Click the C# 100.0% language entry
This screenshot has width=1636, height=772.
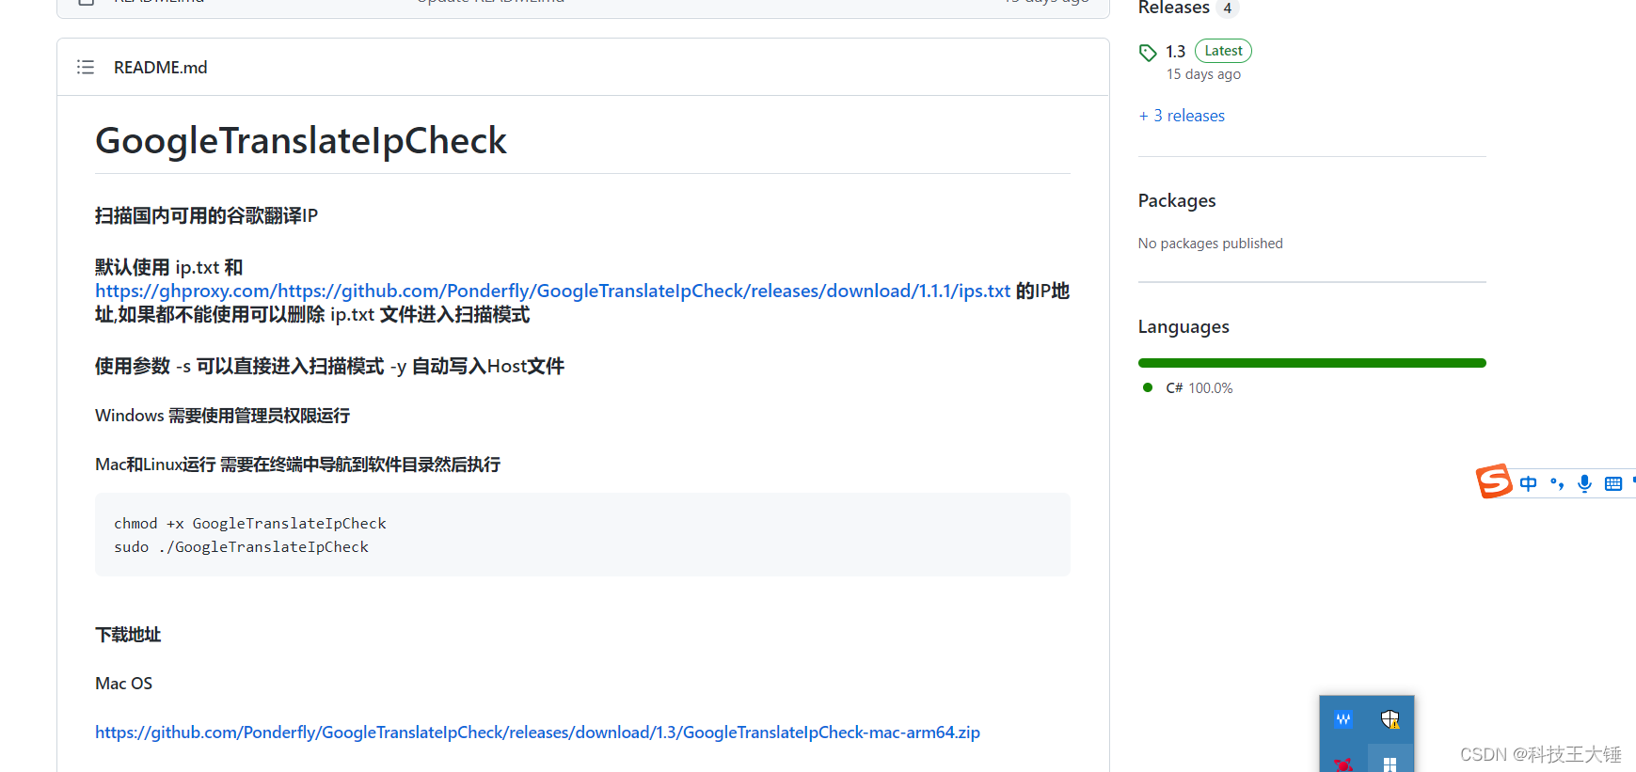point(1187,388)
